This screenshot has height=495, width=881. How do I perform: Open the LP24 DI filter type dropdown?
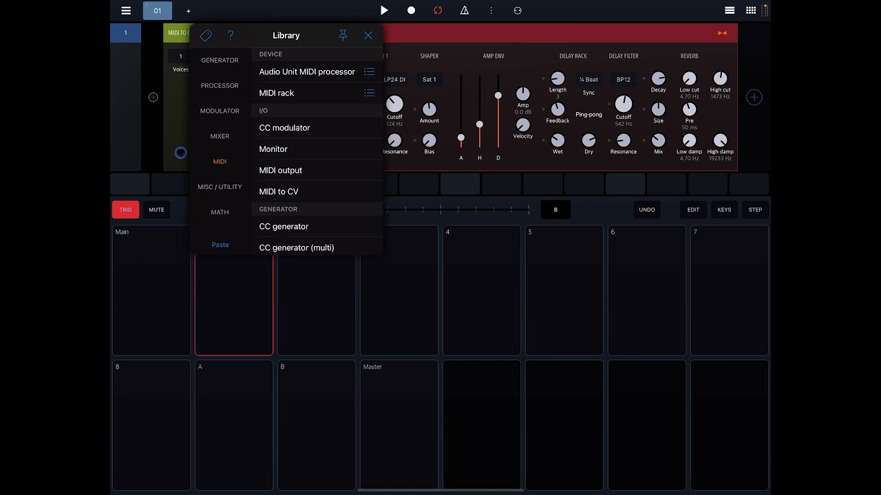(394, 80)
